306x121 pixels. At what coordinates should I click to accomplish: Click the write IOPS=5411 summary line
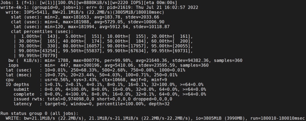click(x=85, y=12)
